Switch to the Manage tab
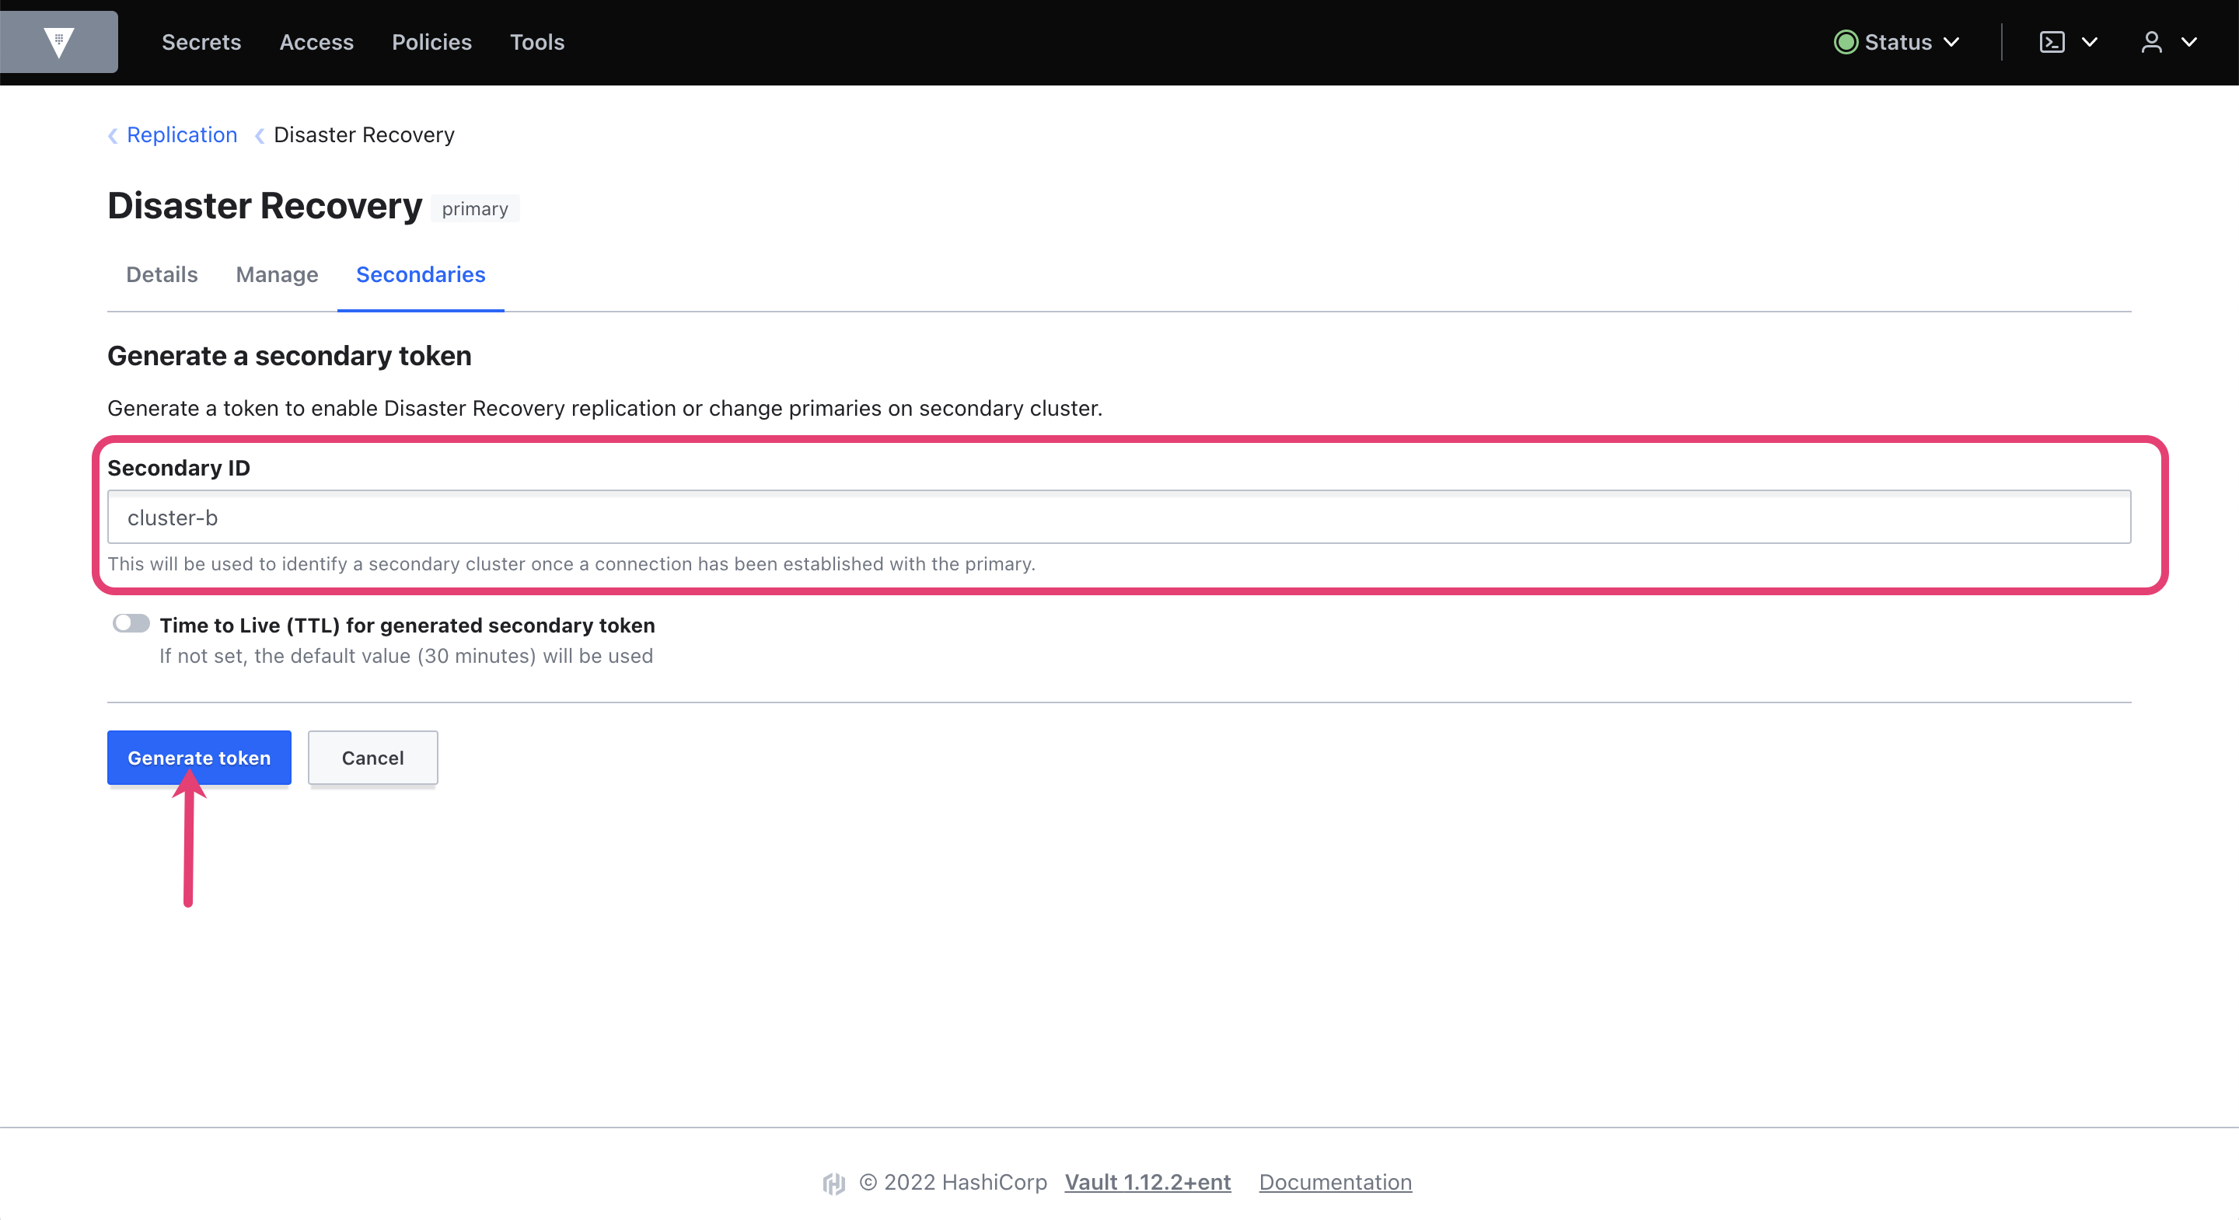Viewport: 2239px width, 1220px height. point(277,274)
